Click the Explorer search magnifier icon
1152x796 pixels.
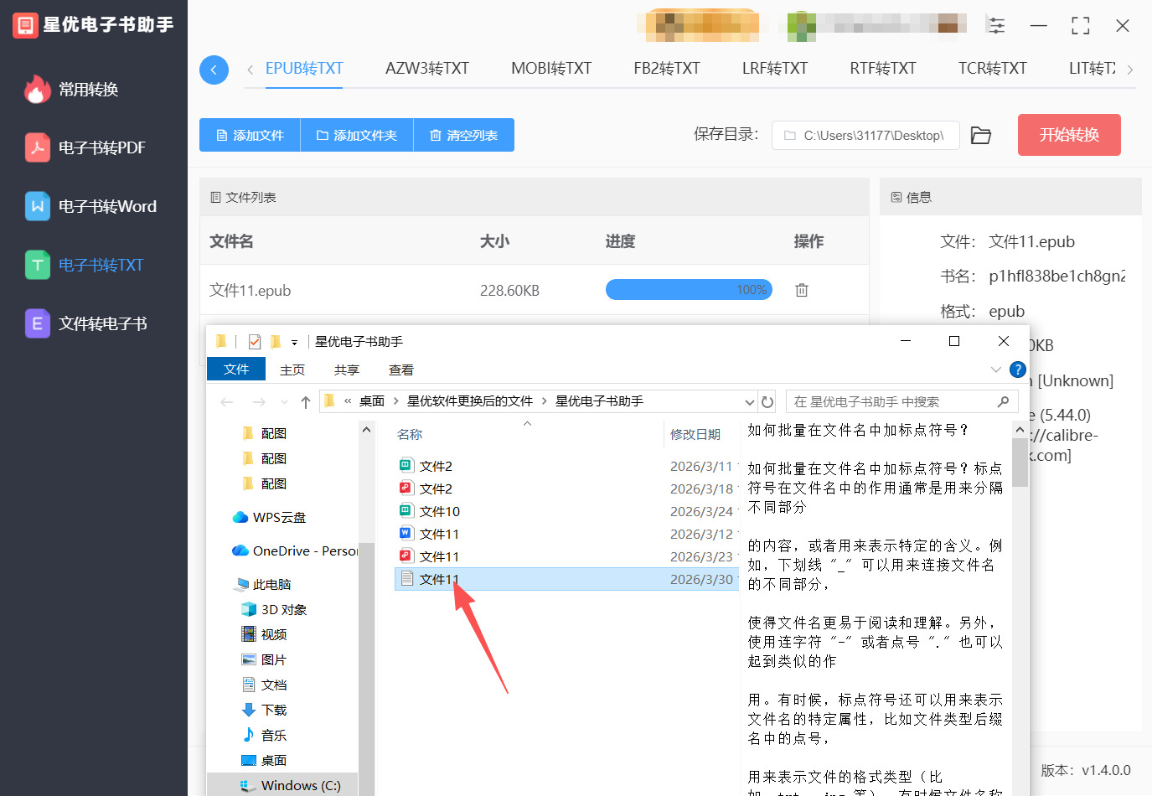pyautogui.click(x=1003, y=402)
